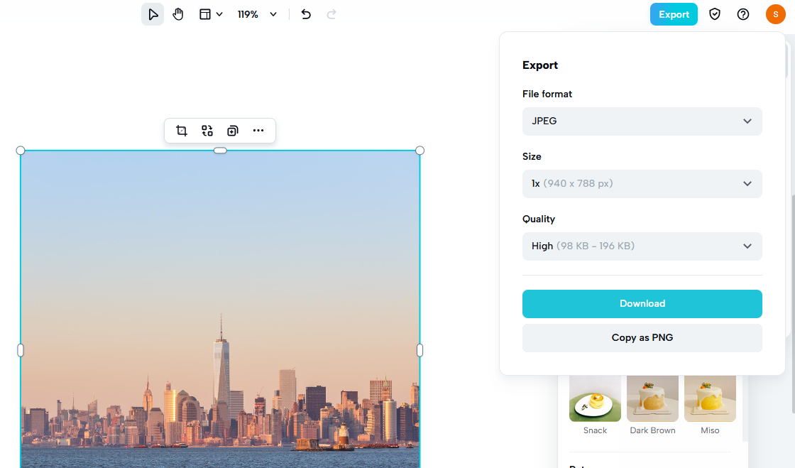Open the layout frame tool
This screenshot has height=468, width=795.
coord(205,14)
